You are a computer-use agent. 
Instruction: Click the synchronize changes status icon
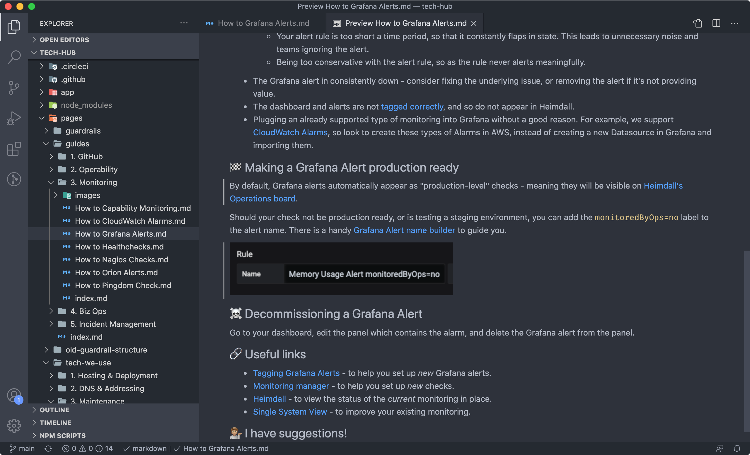coord(48,448)
